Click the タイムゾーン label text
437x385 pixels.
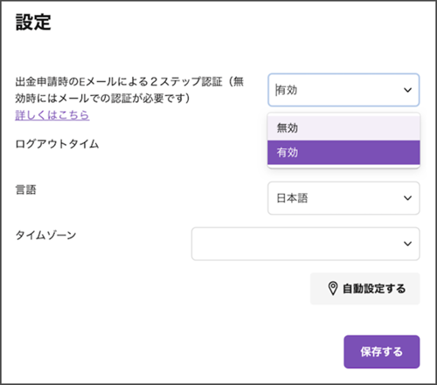[45, 235]
